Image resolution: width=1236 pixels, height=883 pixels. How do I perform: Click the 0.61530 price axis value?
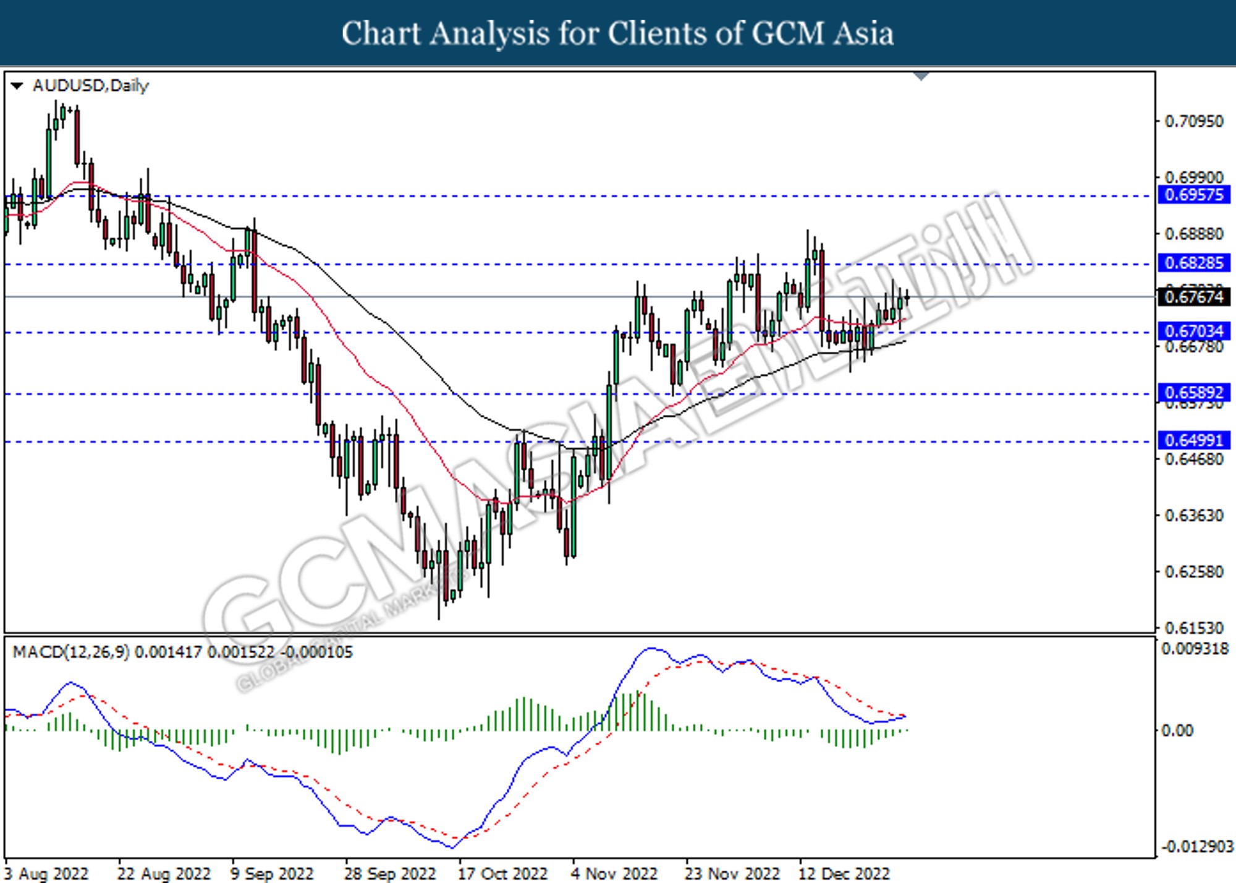pyautogui.click(x=1194, y=628)
